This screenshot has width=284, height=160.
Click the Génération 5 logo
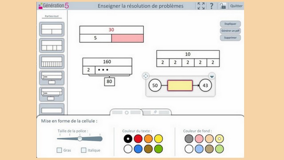[x=54, y=6]
